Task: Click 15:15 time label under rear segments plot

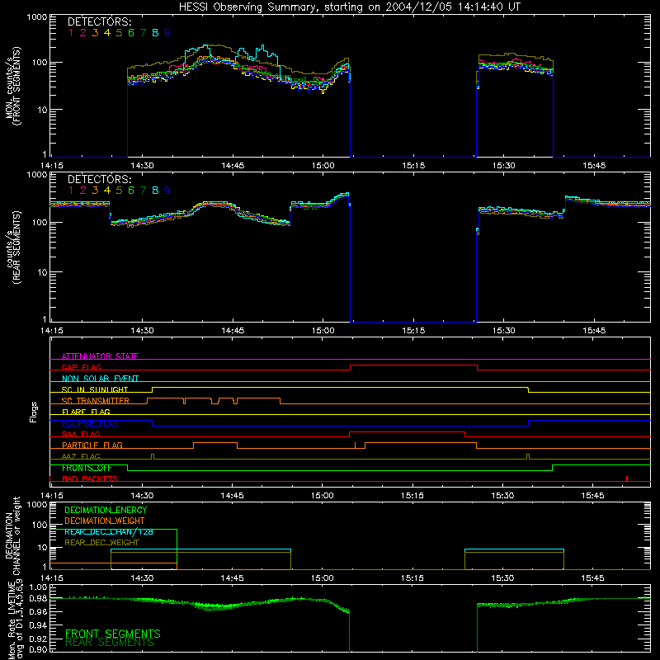Action: [413, 331]
